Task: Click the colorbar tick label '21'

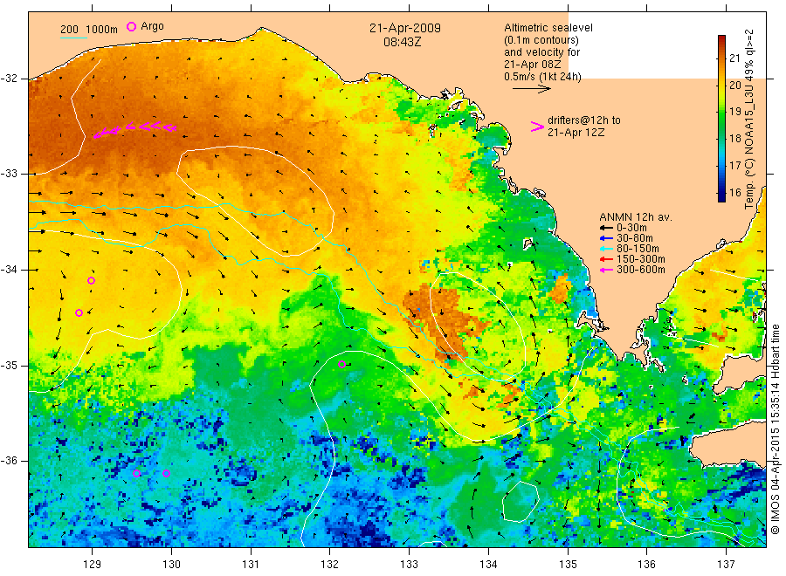Action: 734,58
